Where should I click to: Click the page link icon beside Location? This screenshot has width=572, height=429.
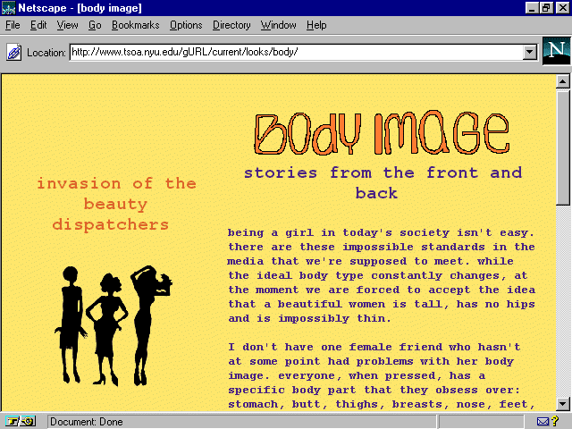click(13, 52)
